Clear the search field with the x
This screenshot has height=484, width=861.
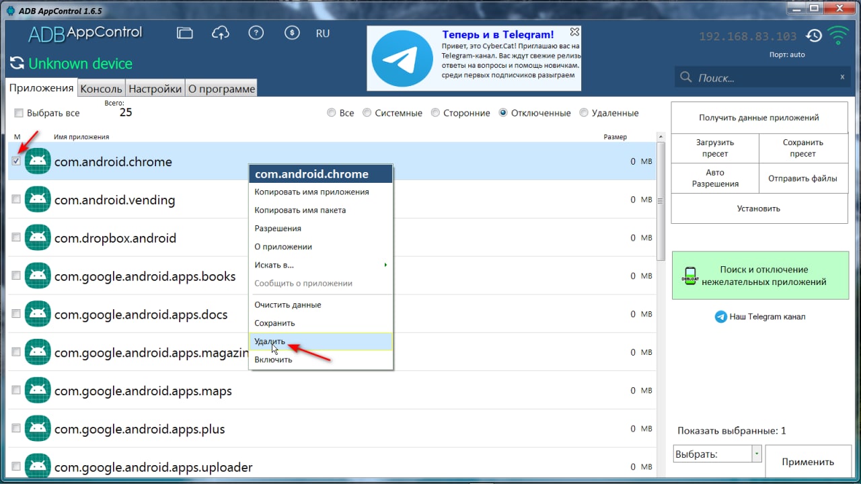pos(842,77)
